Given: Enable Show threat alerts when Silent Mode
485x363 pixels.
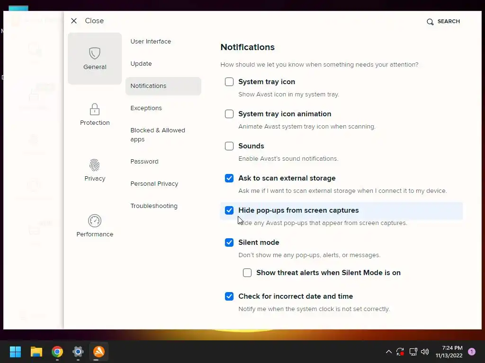Looking at the screenshot, I should (247, 273).
